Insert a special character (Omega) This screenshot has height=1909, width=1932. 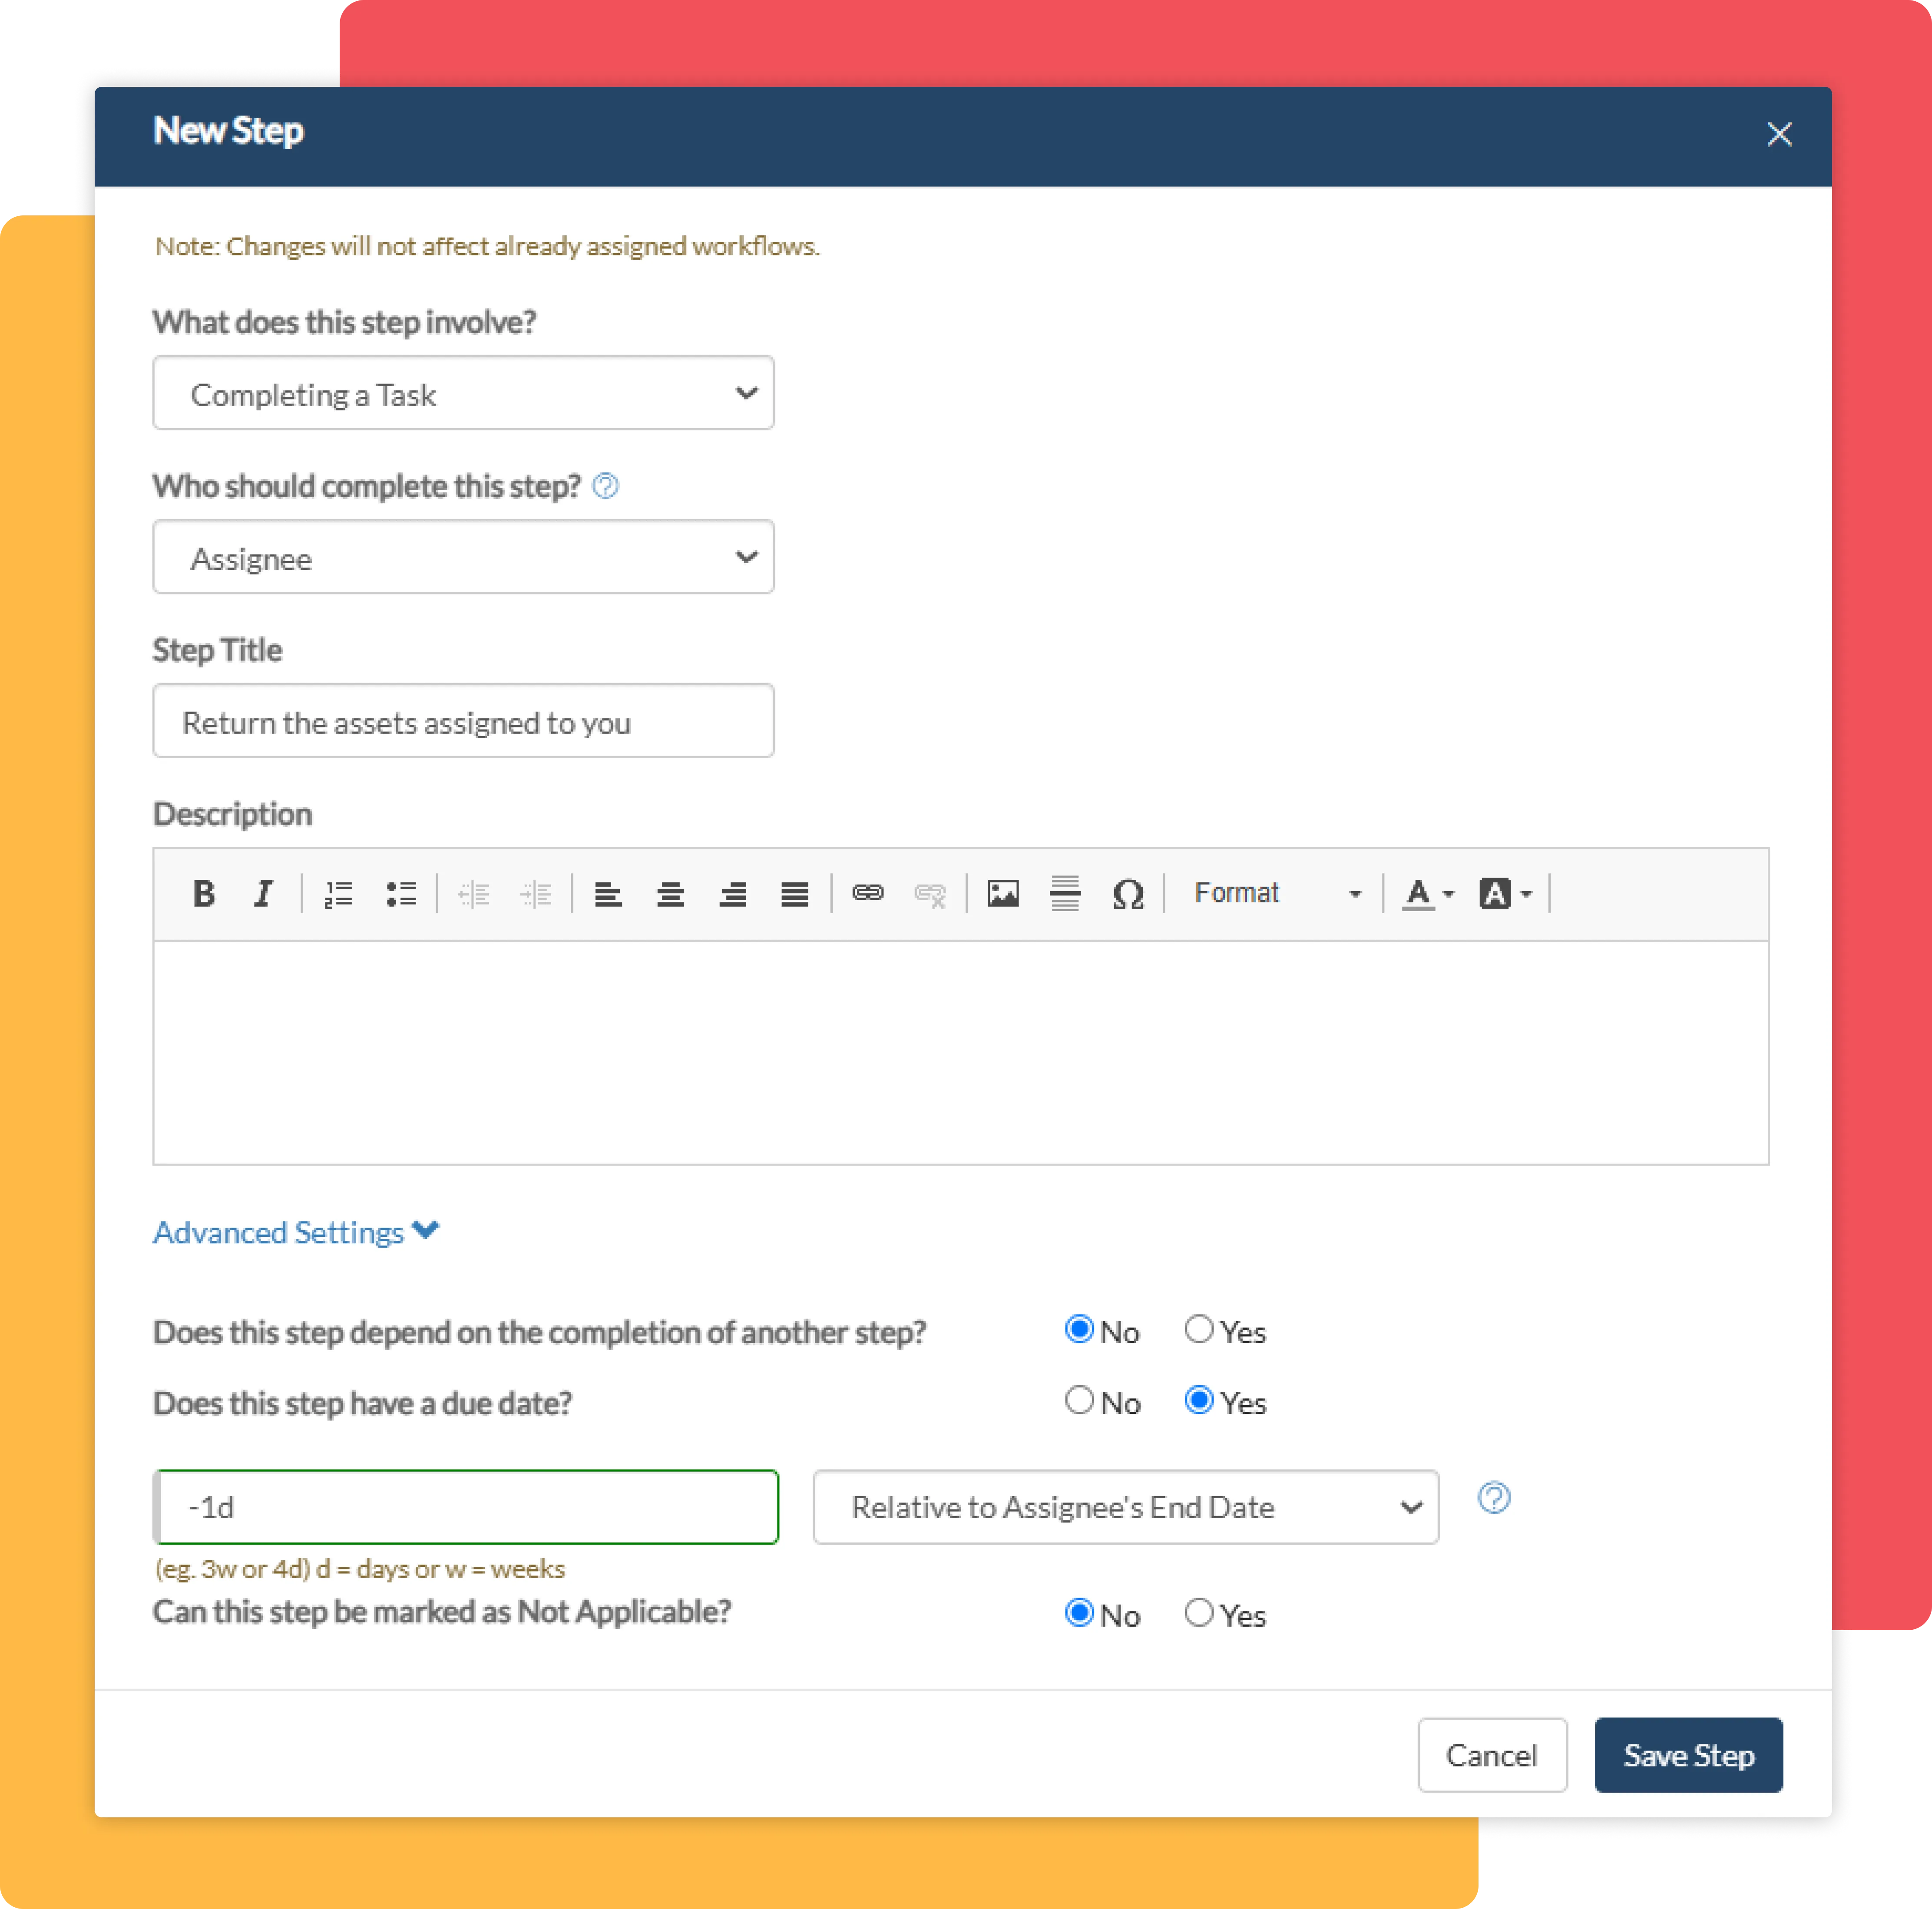[1128, 893]
